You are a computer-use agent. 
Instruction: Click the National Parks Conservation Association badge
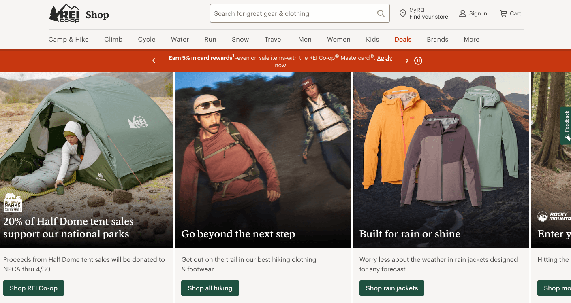click(x=13, y=203)
